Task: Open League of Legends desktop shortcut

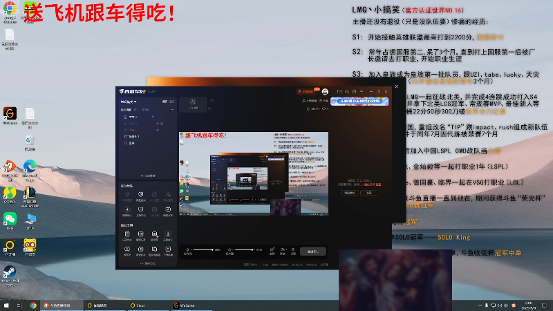Action: (x=30, y=197)
